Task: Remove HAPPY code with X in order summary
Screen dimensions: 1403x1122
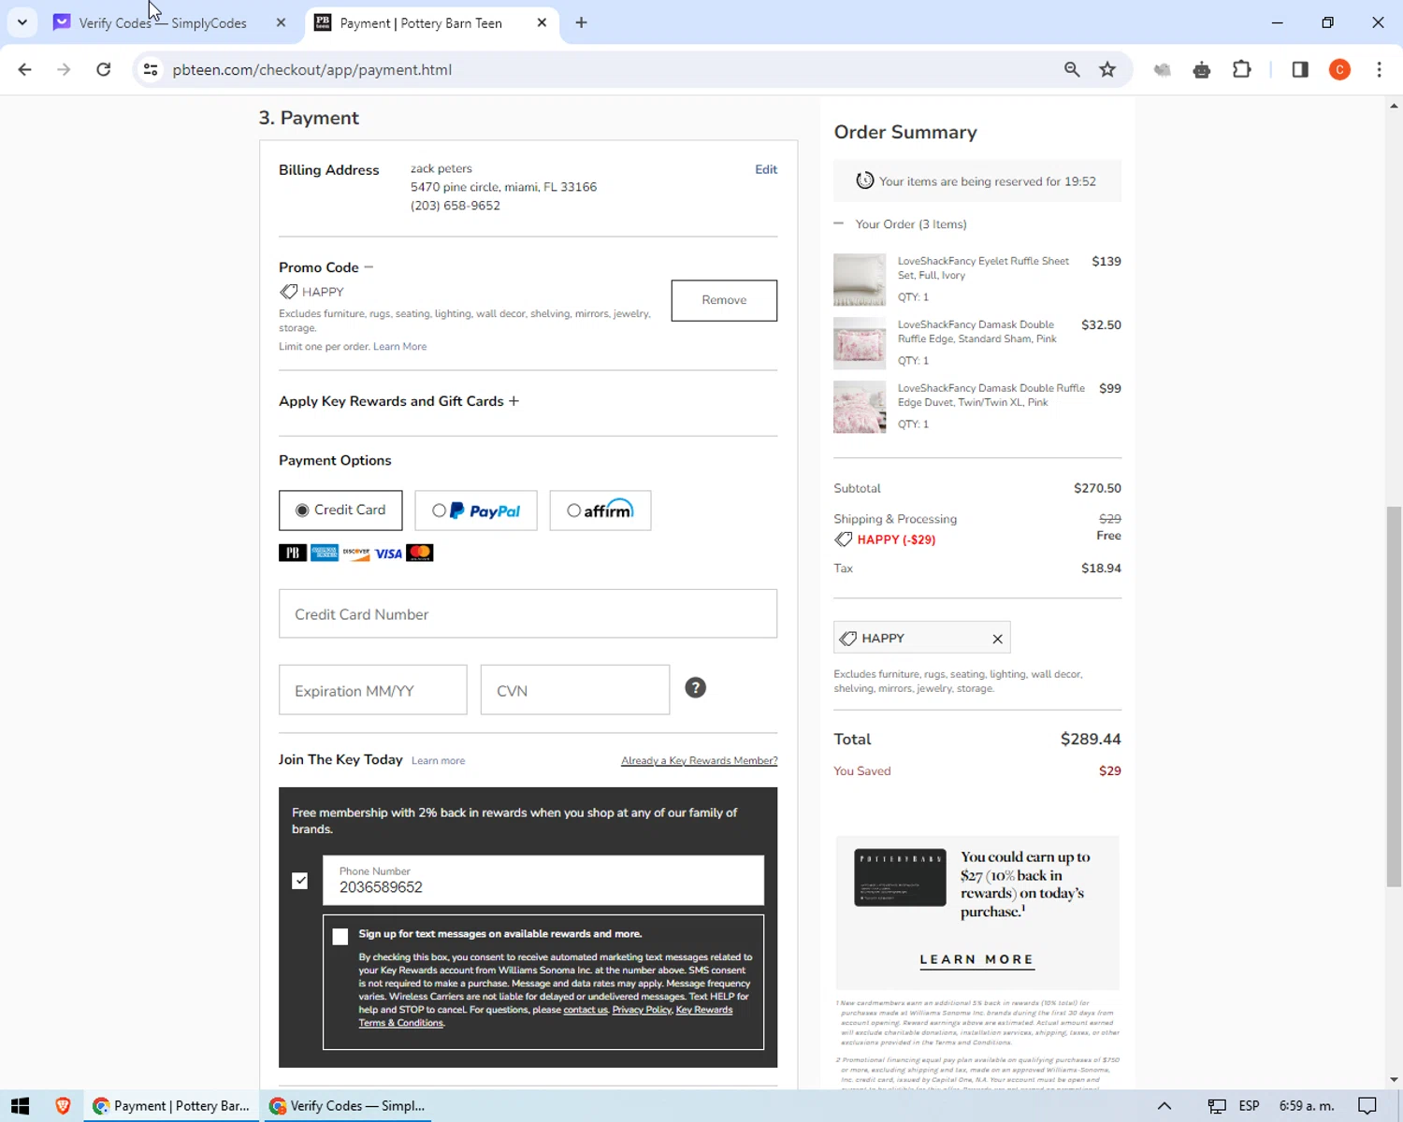Action: (997, 639)
